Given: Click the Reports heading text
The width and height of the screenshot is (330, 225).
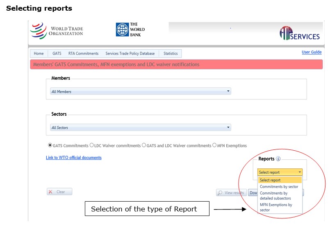Looking at the screenshot, I should click(266, 159).
